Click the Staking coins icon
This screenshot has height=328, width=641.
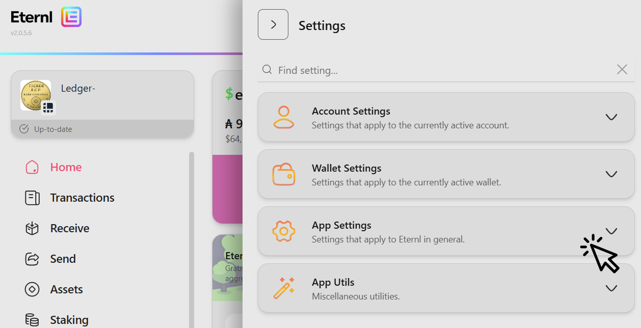32,319
